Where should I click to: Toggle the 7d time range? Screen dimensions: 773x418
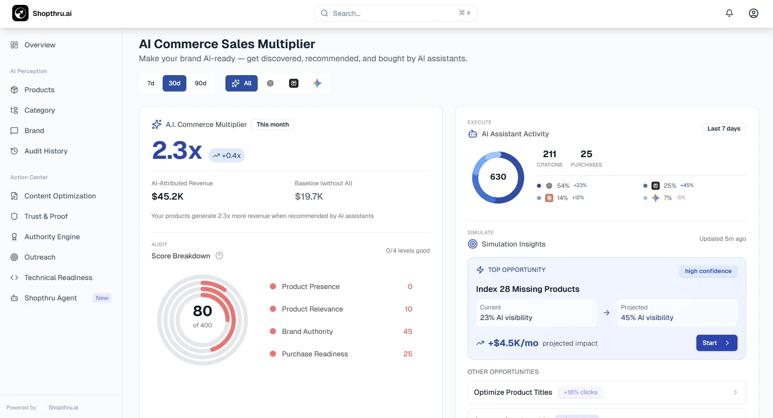pos(150,83)
